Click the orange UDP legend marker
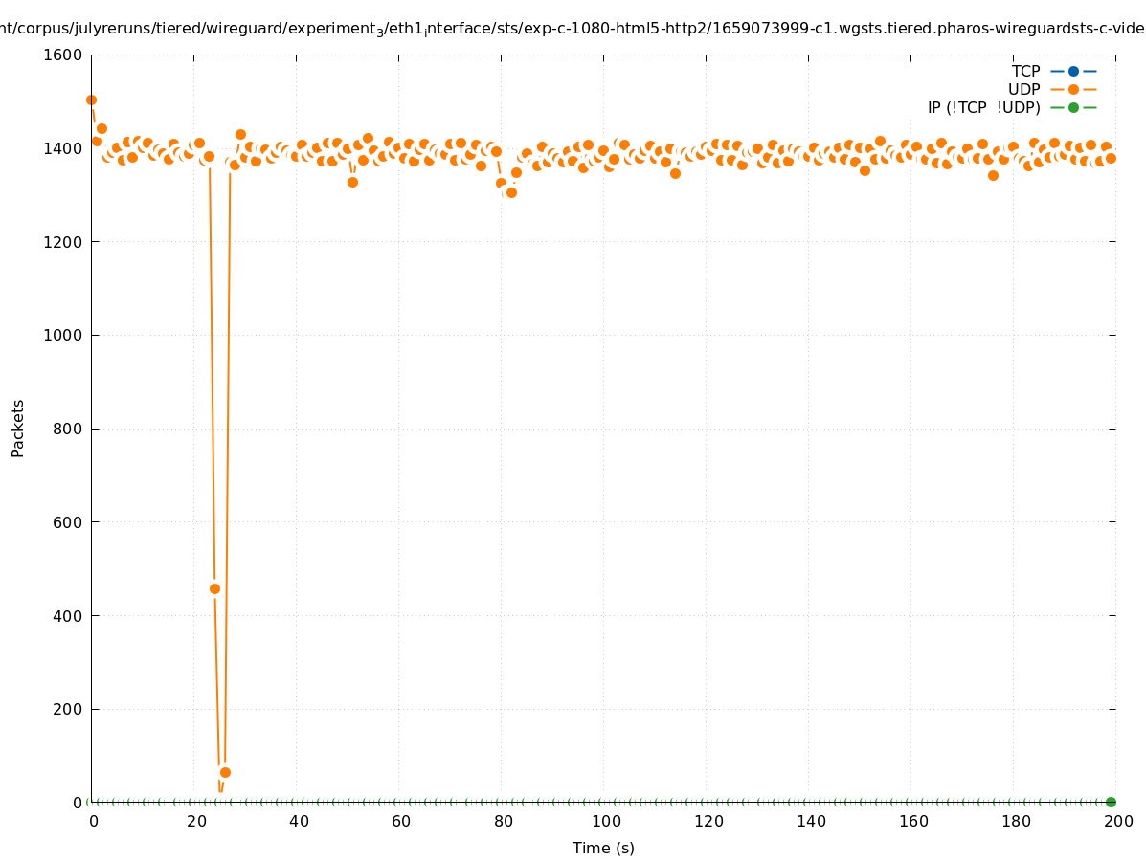This screenshot has height=861, width=1146. [x=1073, y=89]
